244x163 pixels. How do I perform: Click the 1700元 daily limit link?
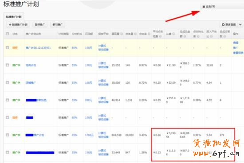89,135
